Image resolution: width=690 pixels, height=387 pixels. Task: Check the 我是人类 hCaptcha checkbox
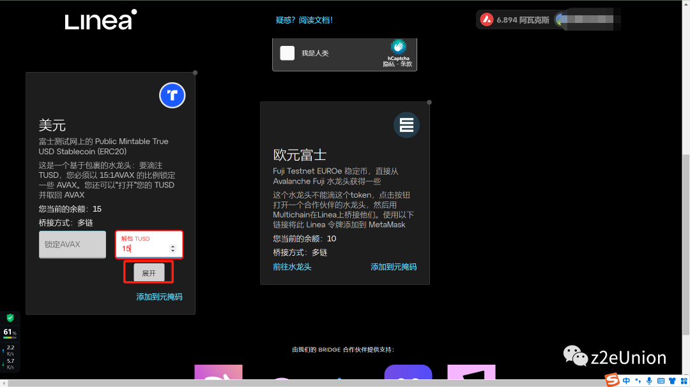pyautogui.click(x=287, y=53)
